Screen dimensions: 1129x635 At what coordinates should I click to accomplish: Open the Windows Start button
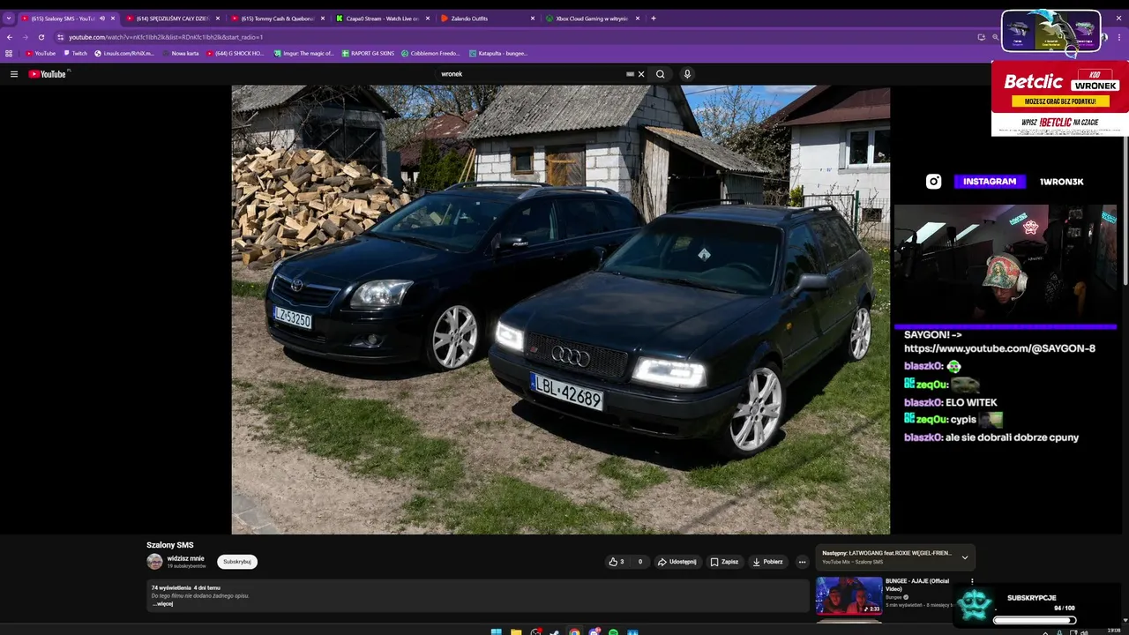496,631
